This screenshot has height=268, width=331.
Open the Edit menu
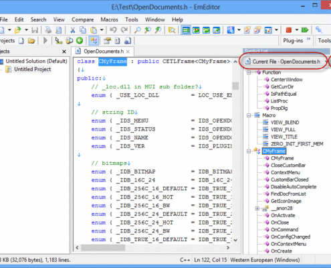tap(19, 19)
